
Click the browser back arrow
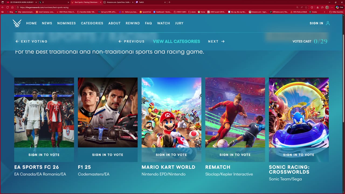(x=3, y=7)
